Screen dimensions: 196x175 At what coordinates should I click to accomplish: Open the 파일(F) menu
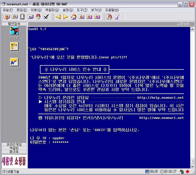tap(8, 10)
